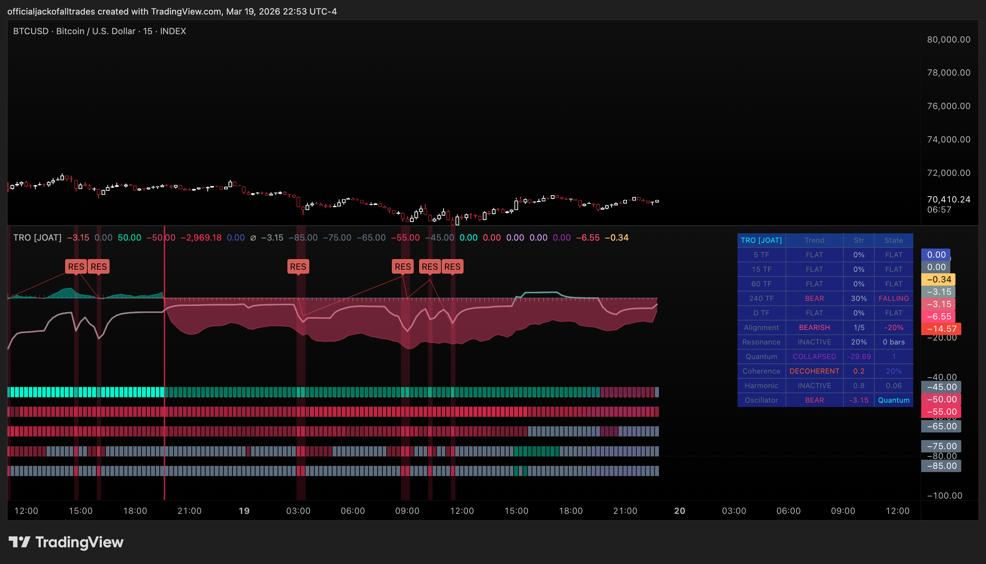Click the ∅ symbol in the indicator legend
This screenshot has height=564, width=986.
(253, 238)
